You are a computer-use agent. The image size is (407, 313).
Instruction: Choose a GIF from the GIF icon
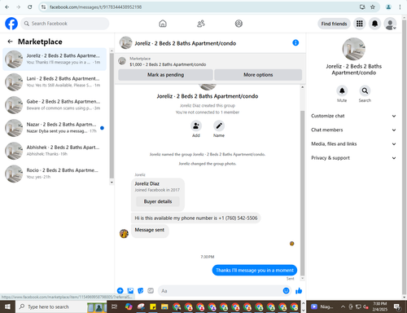151,291
